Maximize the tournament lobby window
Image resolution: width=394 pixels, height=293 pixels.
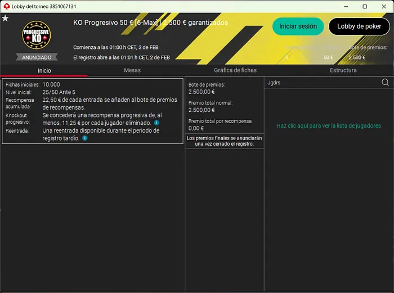click(365, 6)
